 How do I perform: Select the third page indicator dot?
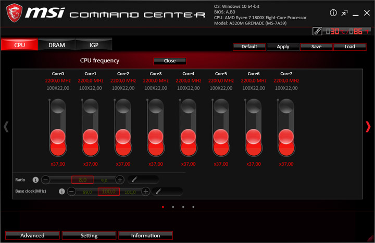pyautogui.click(x=183, y=207)
